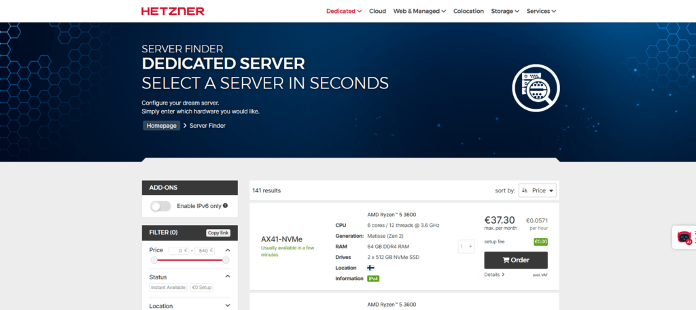Click the green €0.00 setup fee badge
This screenshot has height=310, width=696.
[540, 241]
